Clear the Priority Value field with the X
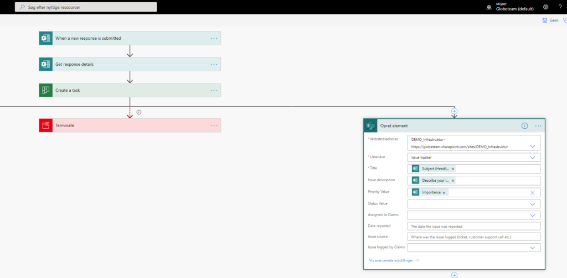 pyautogui.click(x=532, y=192)
